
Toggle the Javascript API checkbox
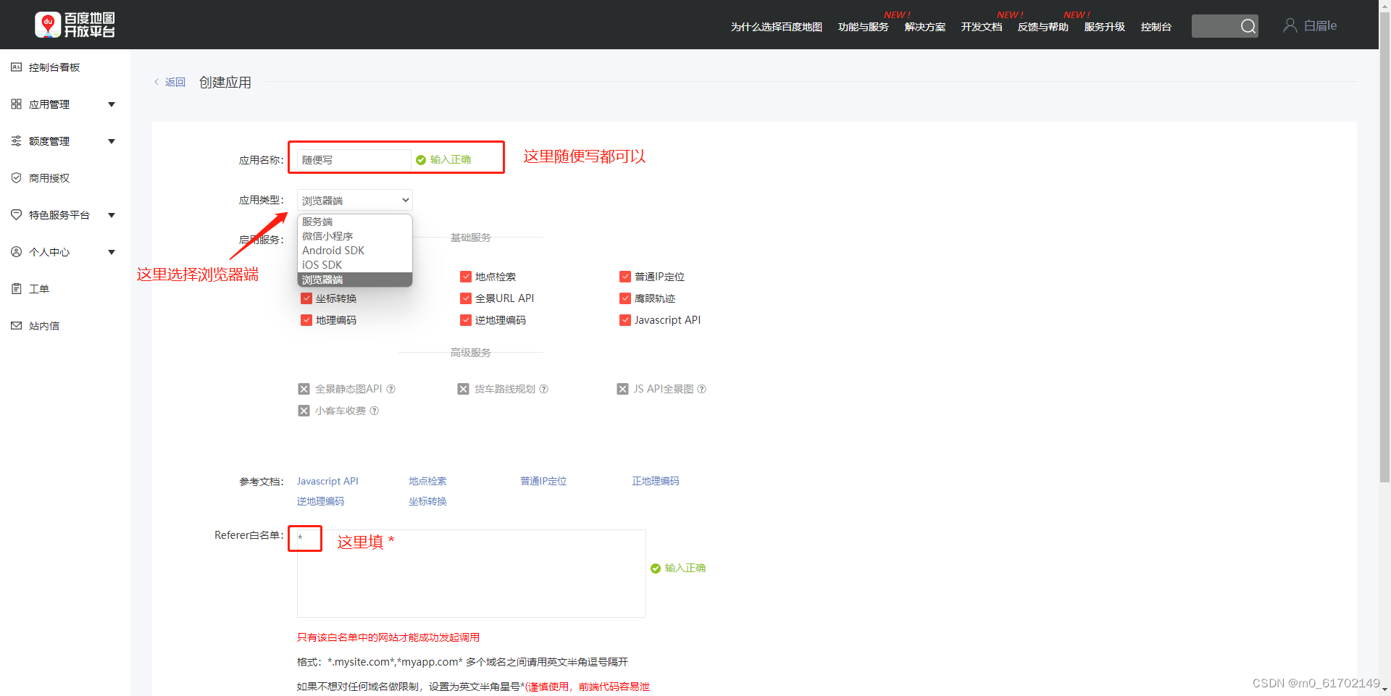pos(625,320)
